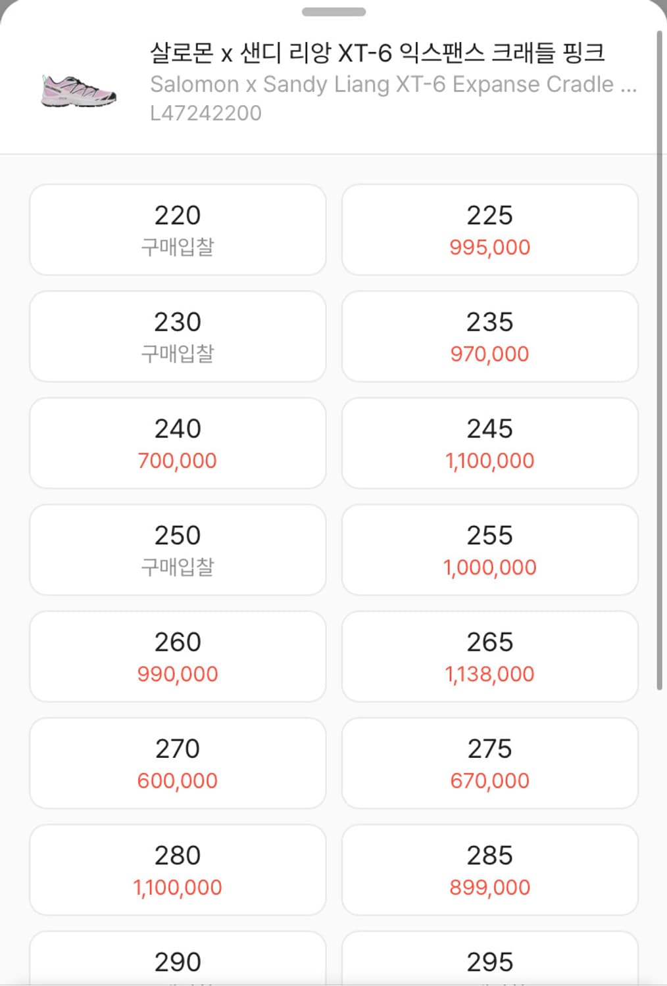Tap the pink Salomon shoe thumbnail
This screenshot has width=667, height=986.
pos(78,91)
